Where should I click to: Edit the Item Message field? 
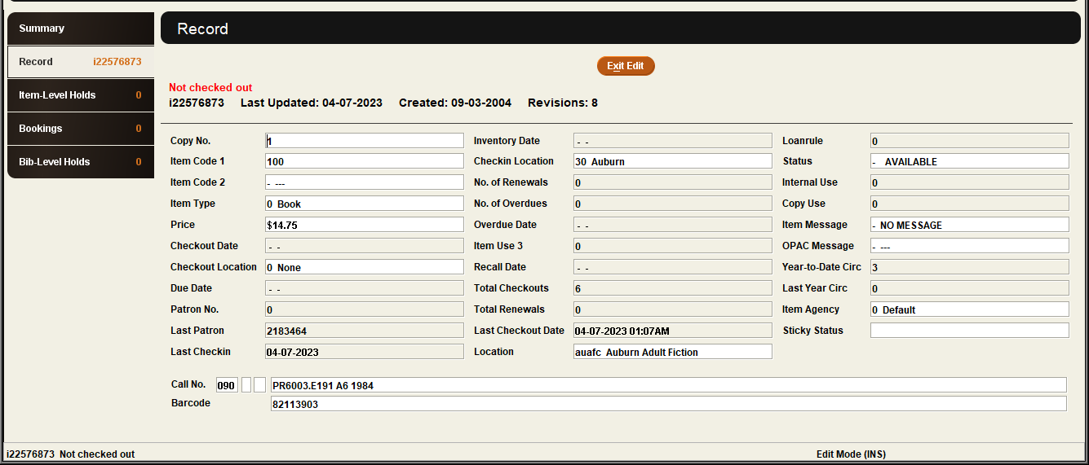[969, 225]
